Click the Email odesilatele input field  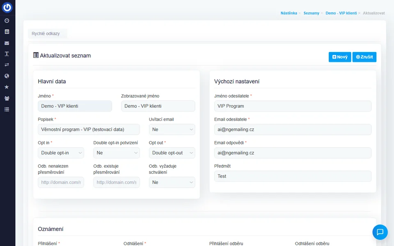(293, 130)
